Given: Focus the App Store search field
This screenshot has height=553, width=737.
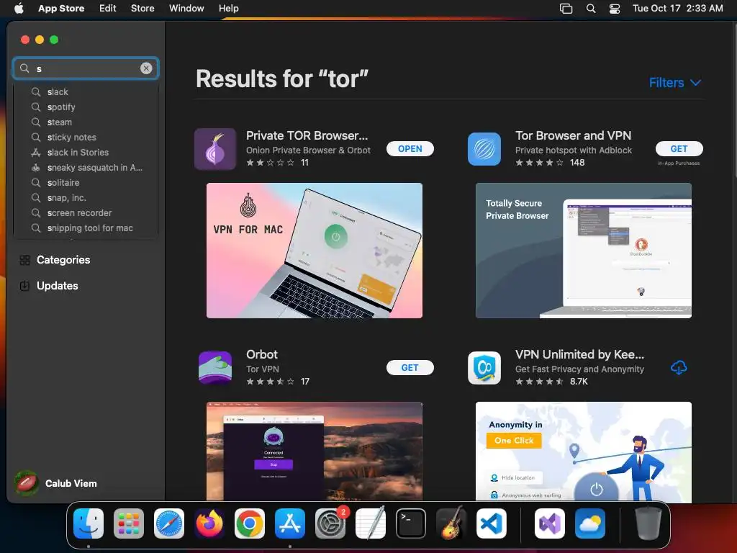Looking at the screenshot, I should pyautogui.click(x=86, y=68).
